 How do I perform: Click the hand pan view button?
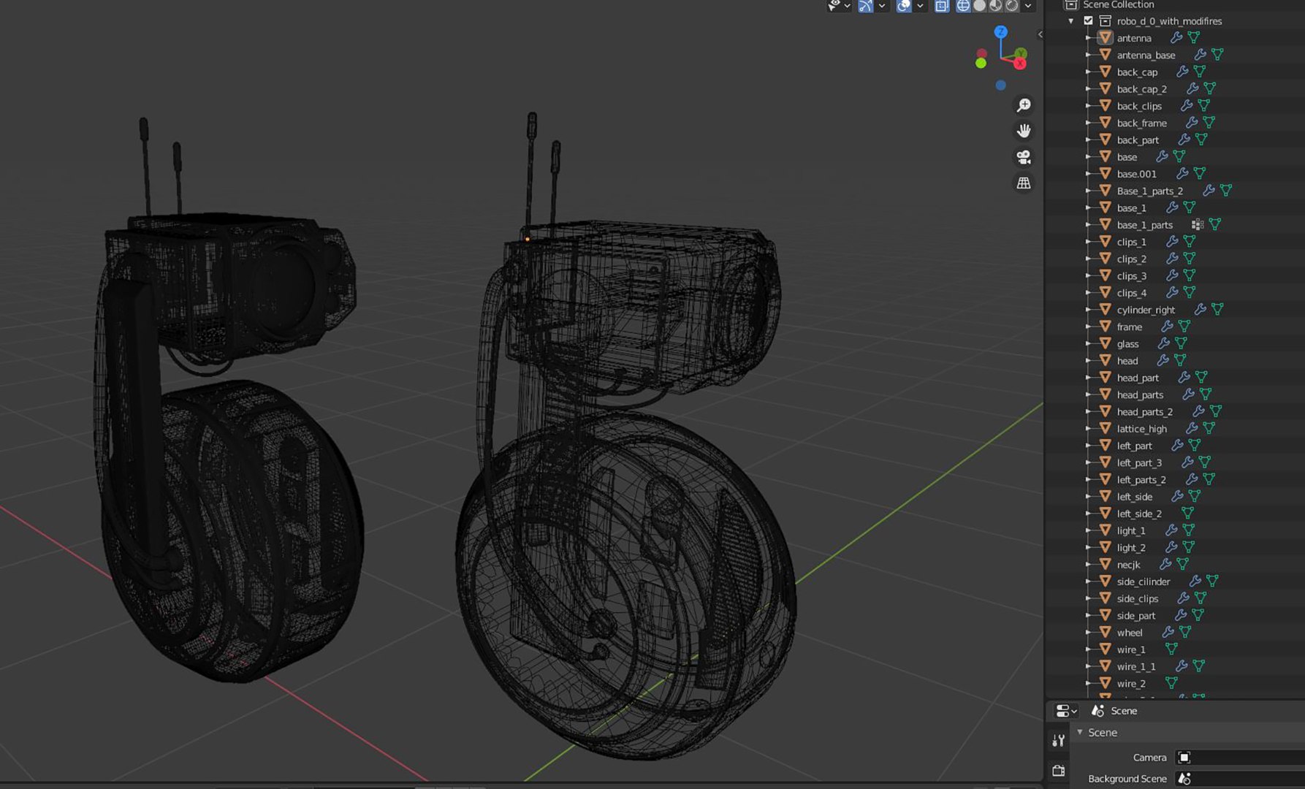pyautogui.click(x=1024, y=131)
